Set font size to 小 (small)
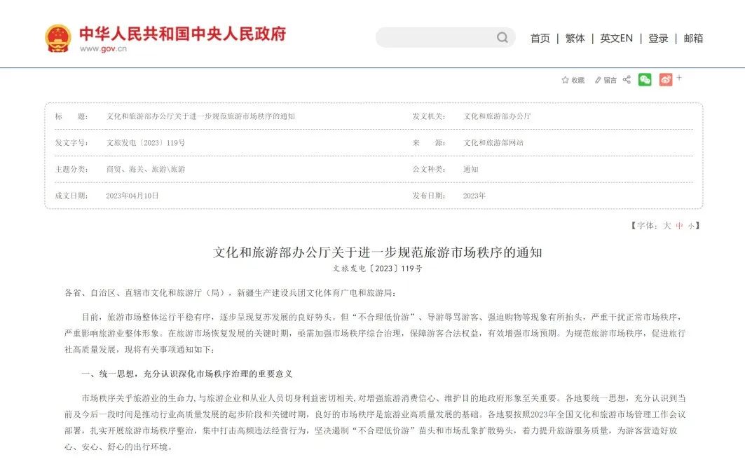Viewport: 745px width, 462px height. (x=690, y=226)
